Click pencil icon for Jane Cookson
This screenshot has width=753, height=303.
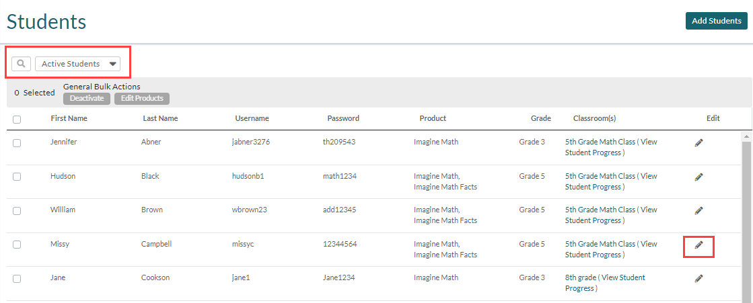(x=698, y=278)
